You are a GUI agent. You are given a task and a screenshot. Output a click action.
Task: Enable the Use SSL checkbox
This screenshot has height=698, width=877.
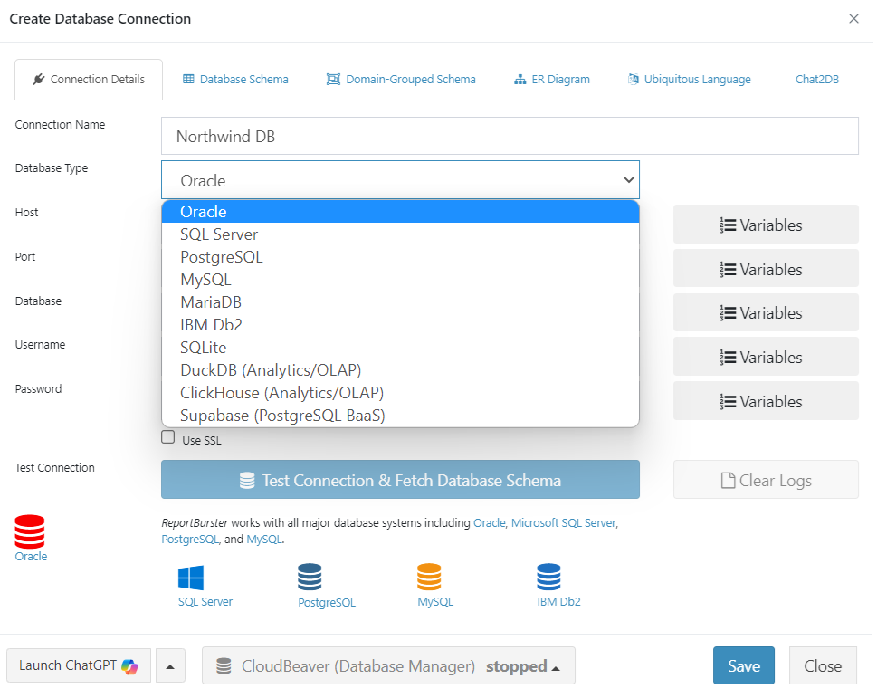point(167,436)
